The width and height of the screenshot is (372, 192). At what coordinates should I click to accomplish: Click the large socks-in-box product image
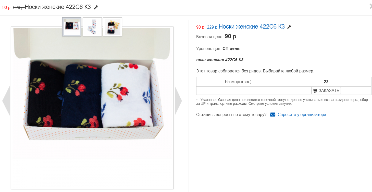pos(92,97)
